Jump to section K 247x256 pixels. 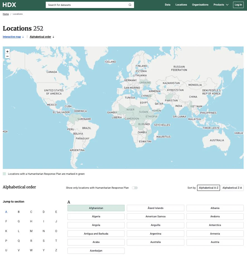tap(6, 231)
